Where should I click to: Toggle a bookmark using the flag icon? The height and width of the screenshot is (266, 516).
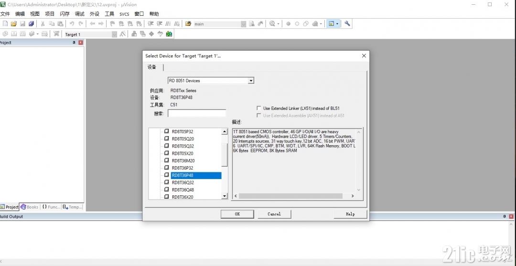(x=112, y=24)
